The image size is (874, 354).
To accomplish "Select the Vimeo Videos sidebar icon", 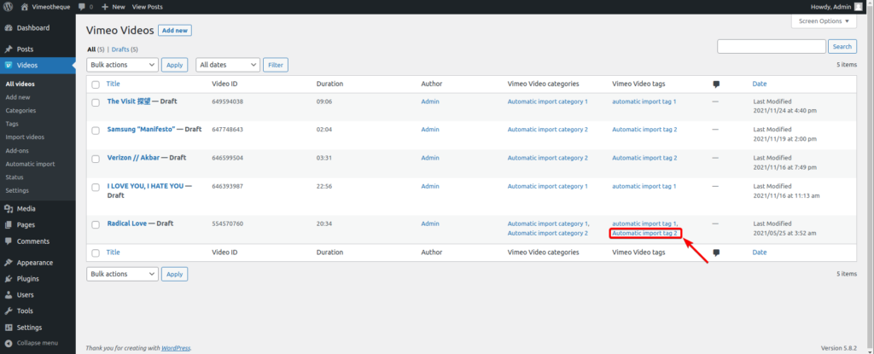I will pos(9,65).
